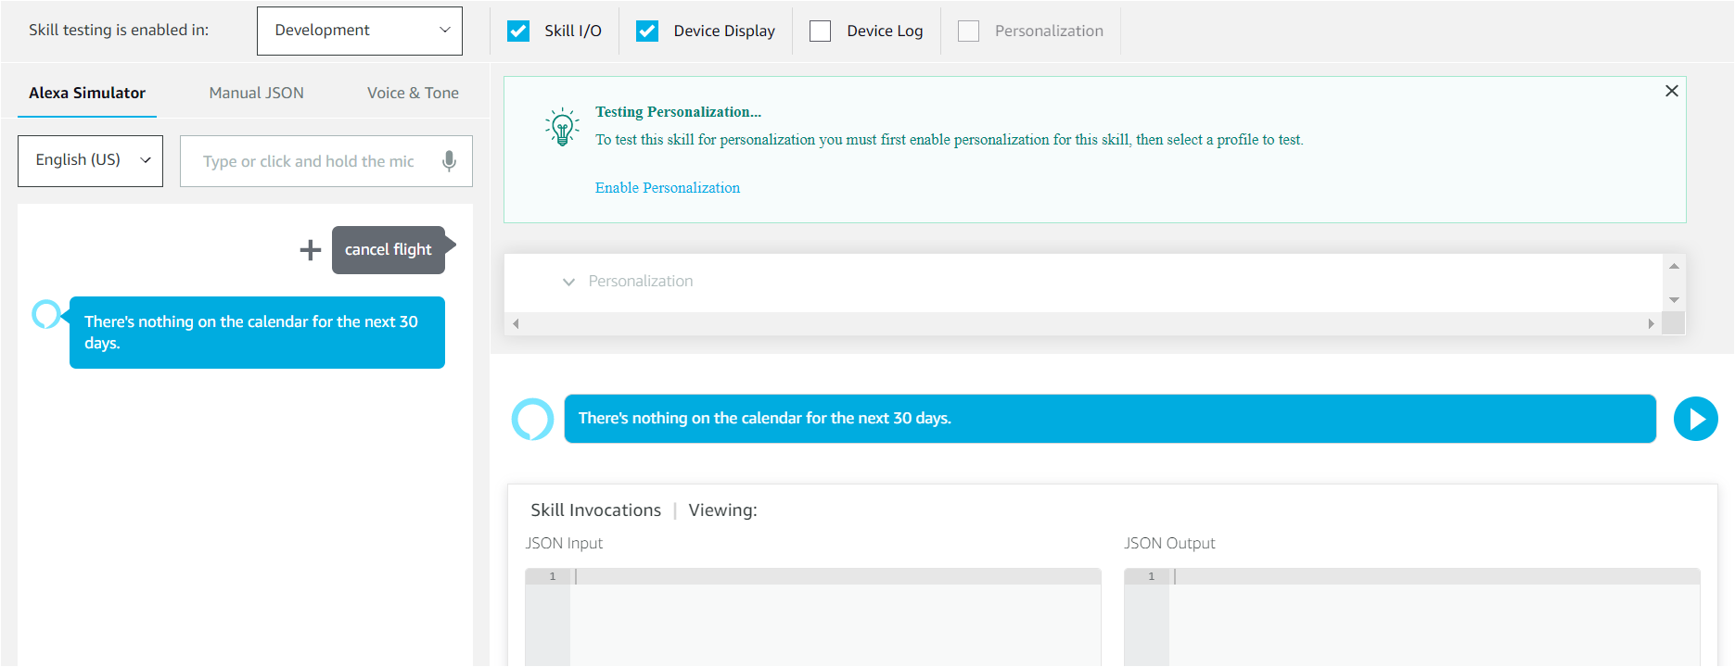Play the Alexa response audio
Screen dimensions: 1735x667
[1695, 419]
